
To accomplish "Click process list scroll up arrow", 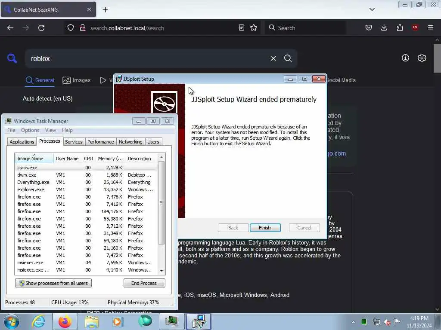I will [x=161, y=157].
